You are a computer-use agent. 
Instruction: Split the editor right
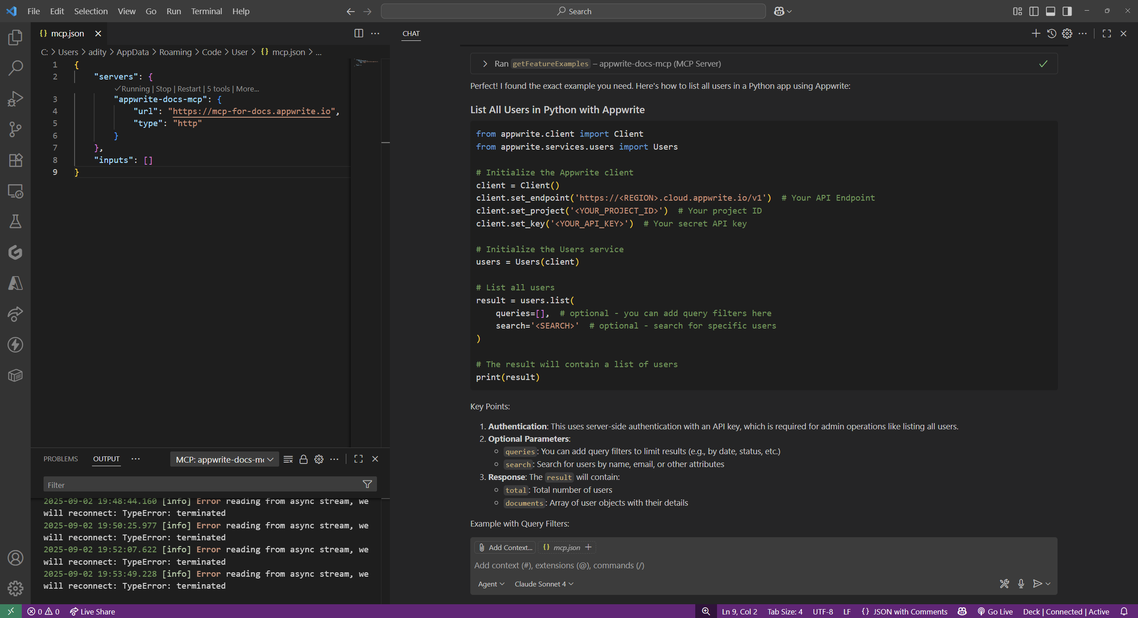[359, 33]
